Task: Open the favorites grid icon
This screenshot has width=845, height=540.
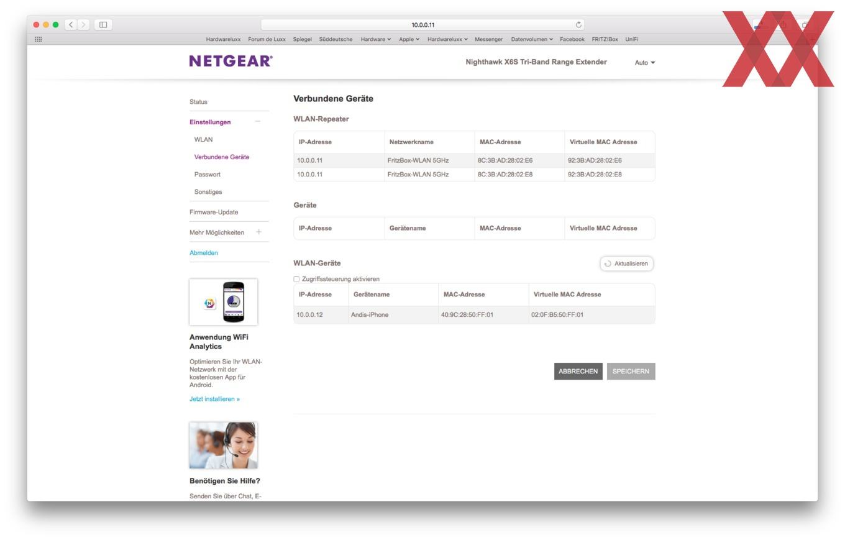Action: [38, 39]
